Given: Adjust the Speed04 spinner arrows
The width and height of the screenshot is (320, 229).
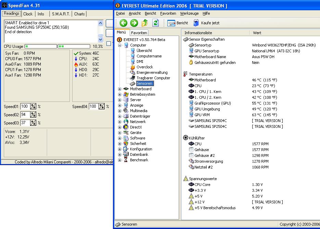Looking at the screenshot, I should coord(102,106).
